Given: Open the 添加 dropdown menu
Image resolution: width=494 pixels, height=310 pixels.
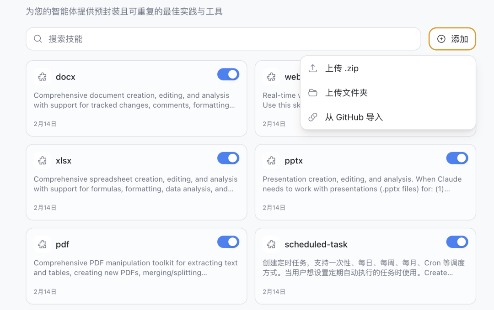Looking at the screenshot, I should [x=452, y=39].
